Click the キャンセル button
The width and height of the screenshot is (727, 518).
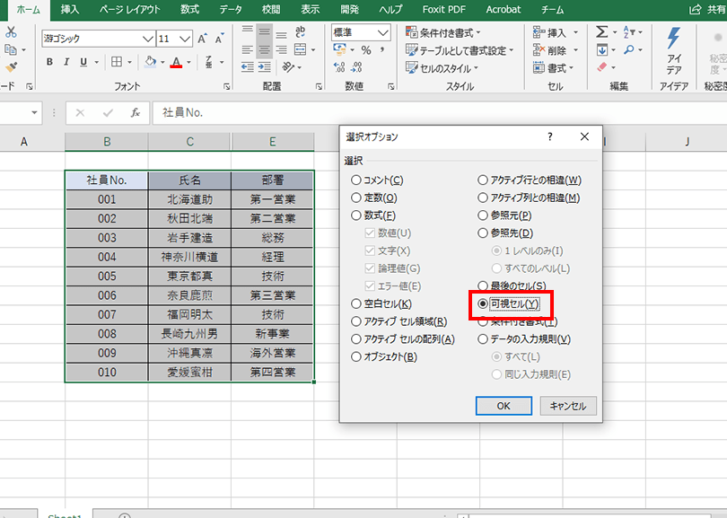(x=568, y=406)
